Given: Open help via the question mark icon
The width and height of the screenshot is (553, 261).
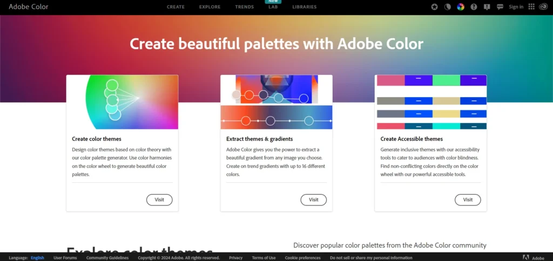Looking at the screenshot, I should point(474,6).
